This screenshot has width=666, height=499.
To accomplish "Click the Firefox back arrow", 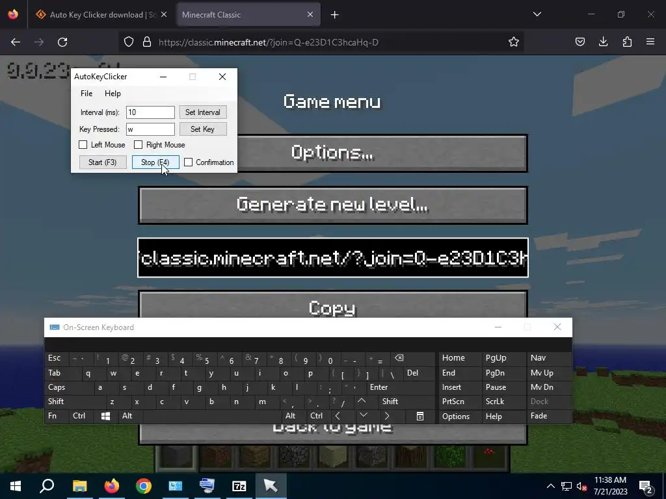I will tap(16, 42).
